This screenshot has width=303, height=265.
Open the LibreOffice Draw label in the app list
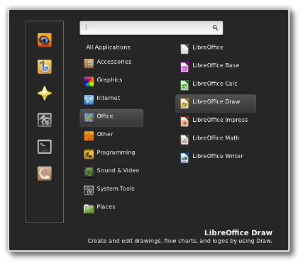tap(216, 101)
